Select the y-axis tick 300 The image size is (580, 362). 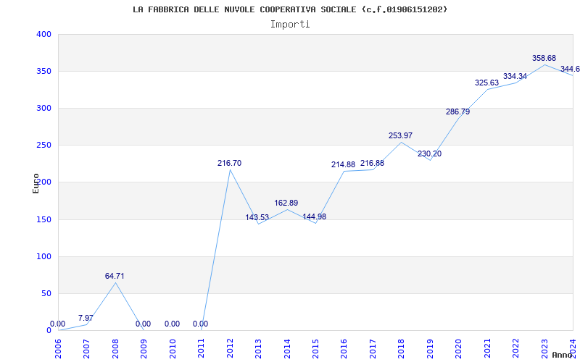tap(43, 108)
